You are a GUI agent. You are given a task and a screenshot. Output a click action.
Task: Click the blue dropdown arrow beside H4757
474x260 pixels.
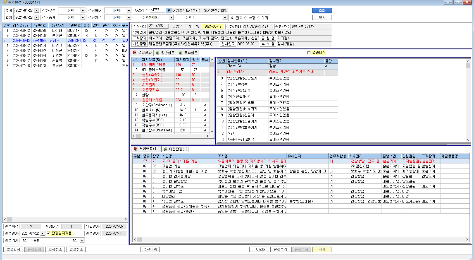(169, 11)
